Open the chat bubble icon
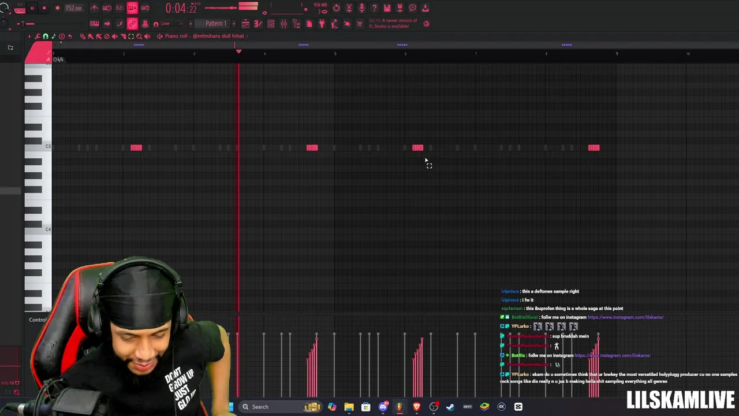 pyautogui.click(x=412, y=8)
